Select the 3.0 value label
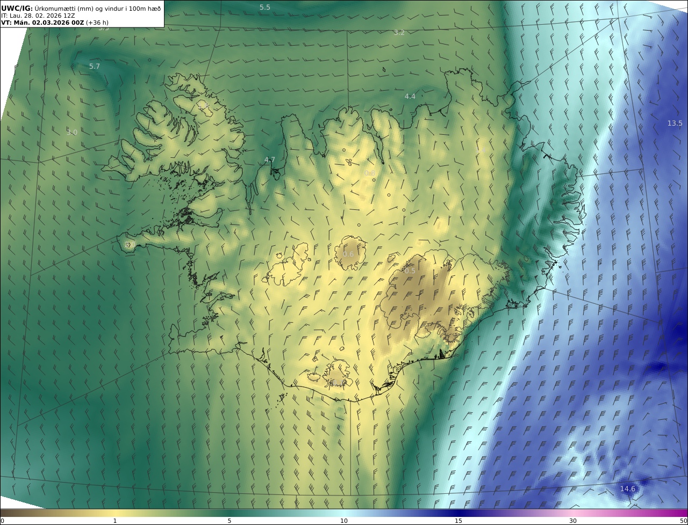This screenshot has width=688, height=525. tap(72, 133)
